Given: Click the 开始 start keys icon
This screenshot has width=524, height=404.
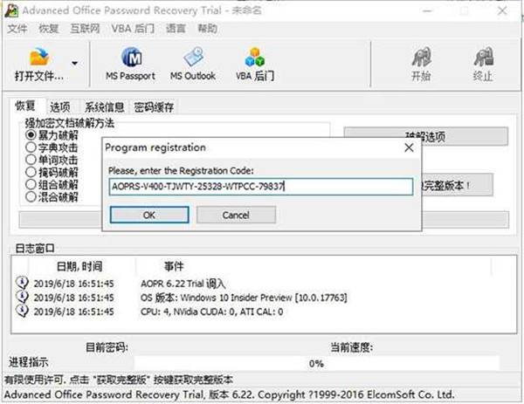Looking at the screenshot, I should coord(421,58).
